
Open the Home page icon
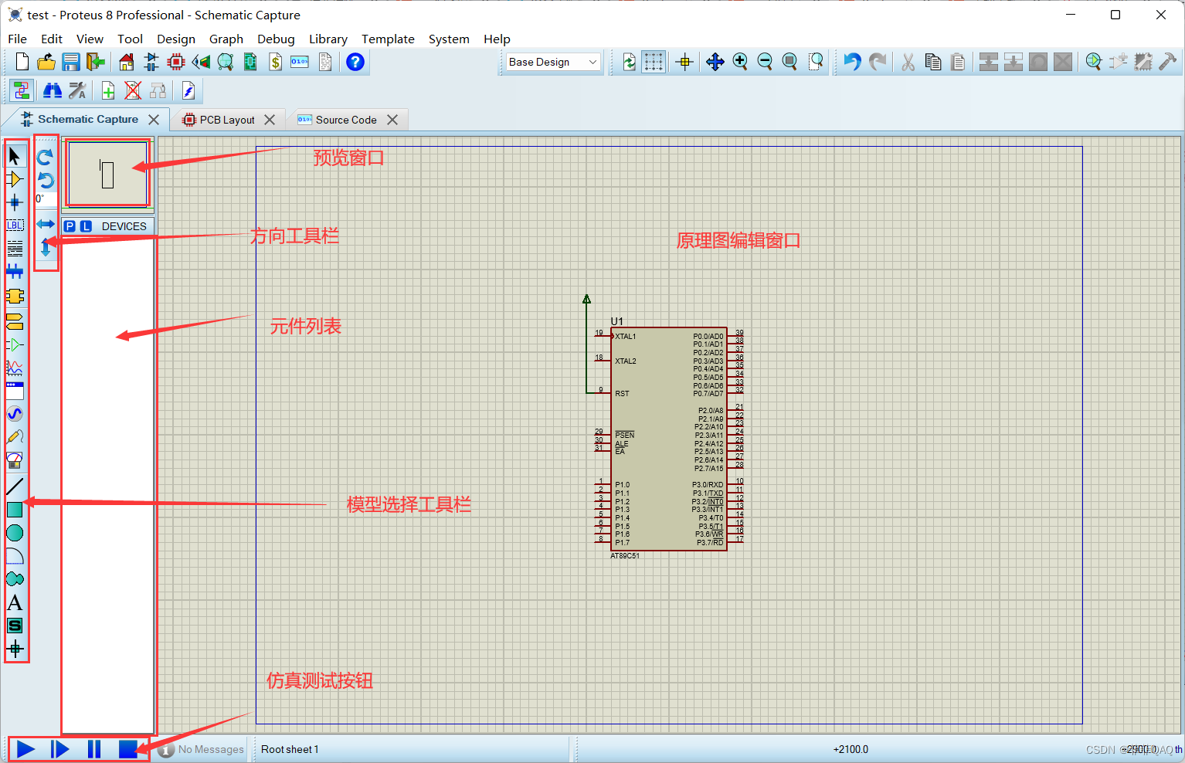[x=127, y=62]
